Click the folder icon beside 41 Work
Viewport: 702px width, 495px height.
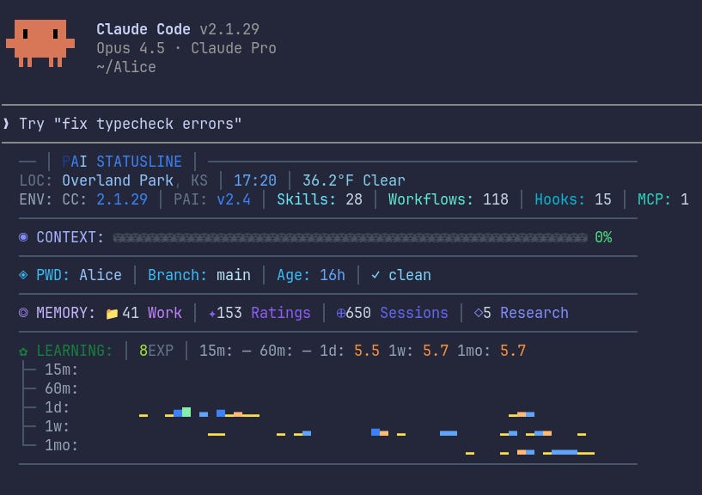tap(112, 314)
